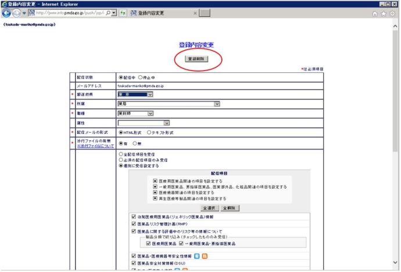Click the tsukuda-mariko email value in メールアドレス row
This screenshot has width=401, height=272.
[141, 86]
